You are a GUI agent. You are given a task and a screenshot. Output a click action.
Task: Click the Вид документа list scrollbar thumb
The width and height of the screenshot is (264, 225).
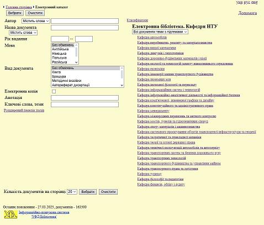click(x=122, y=74)
